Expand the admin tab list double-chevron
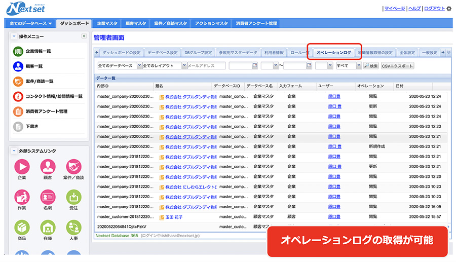The image size is (456, 262). tap(449, 52)
